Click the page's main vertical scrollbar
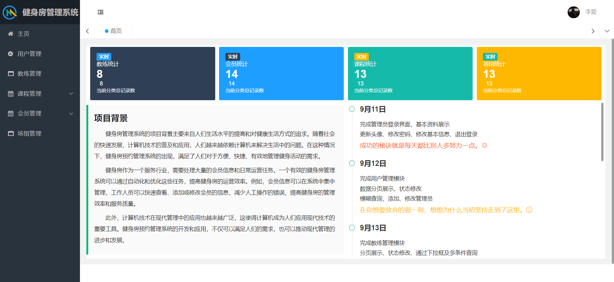The height and width of the screenshot is (282, 614). tap(613, 151)
